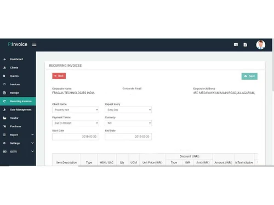
Task: Click the Report list icon
Action: pos(4,135)
